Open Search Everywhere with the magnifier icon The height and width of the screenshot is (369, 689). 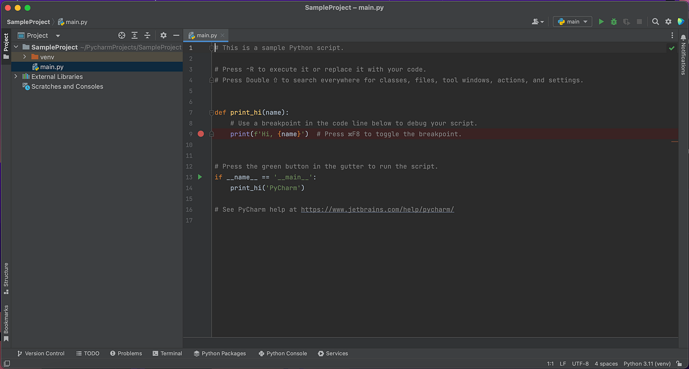[x=655, y=21]
